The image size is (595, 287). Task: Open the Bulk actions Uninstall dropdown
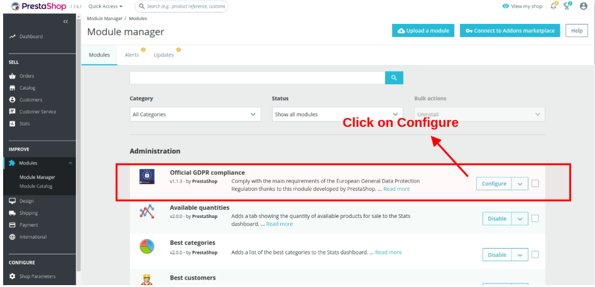click(479, 114)
